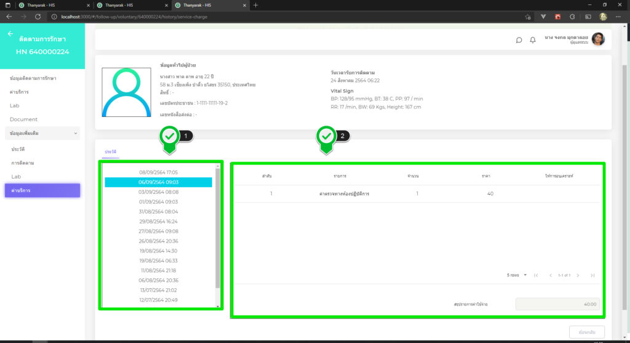
Task: Open the chat message icon in header
Action: coord(519,40)
